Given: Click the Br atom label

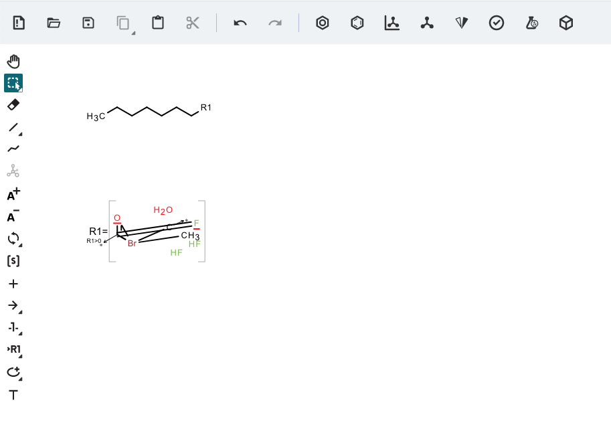Looking at the screenshot, I should pyautogui.click(x=132, y=244).
